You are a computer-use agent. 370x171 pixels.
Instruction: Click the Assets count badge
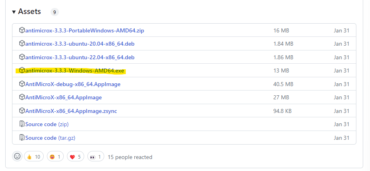55,12
